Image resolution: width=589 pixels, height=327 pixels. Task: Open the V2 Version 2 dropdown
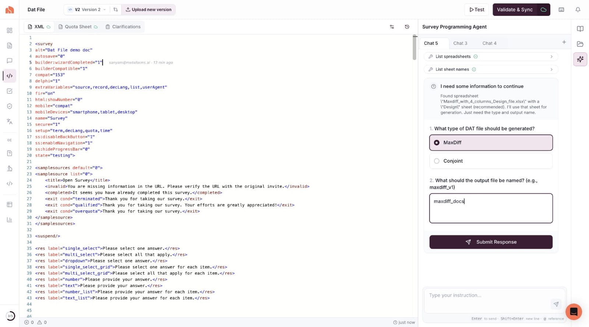click(87, 10)
